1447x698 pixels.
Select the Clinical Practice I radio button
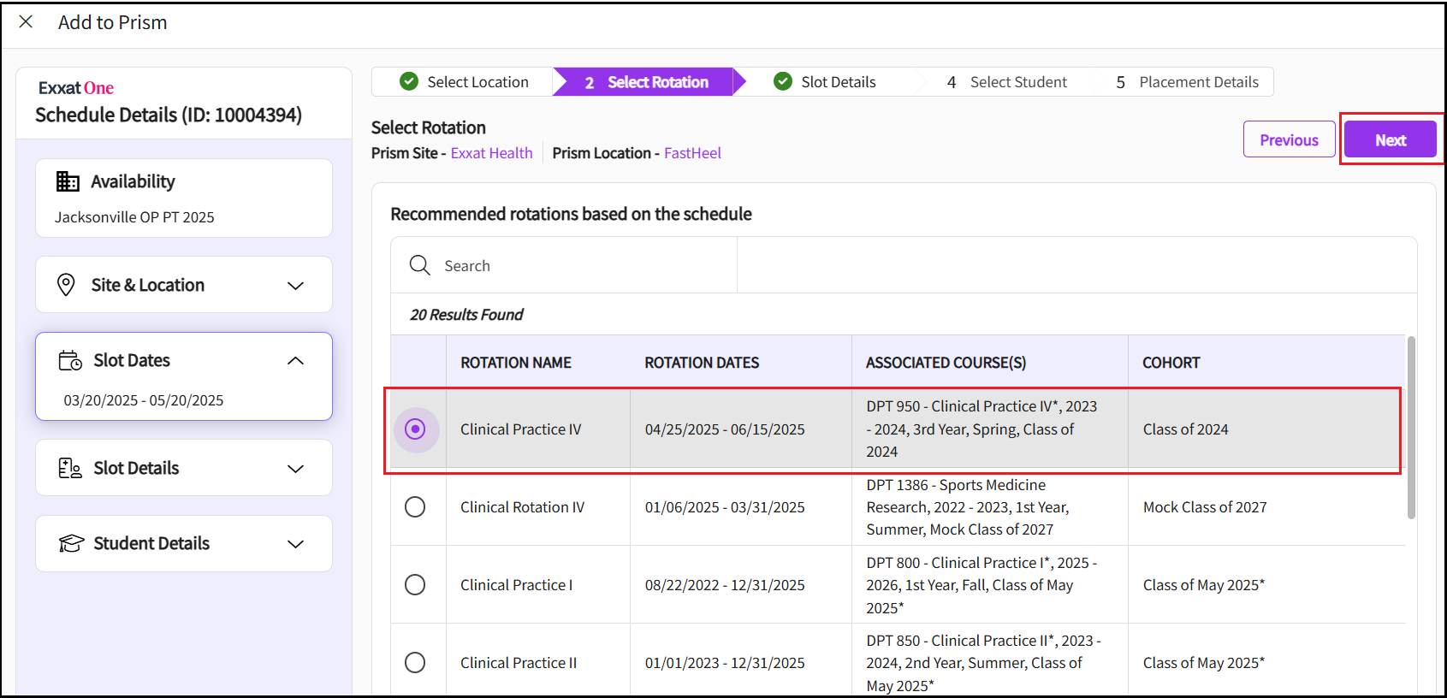click(415, 585)
